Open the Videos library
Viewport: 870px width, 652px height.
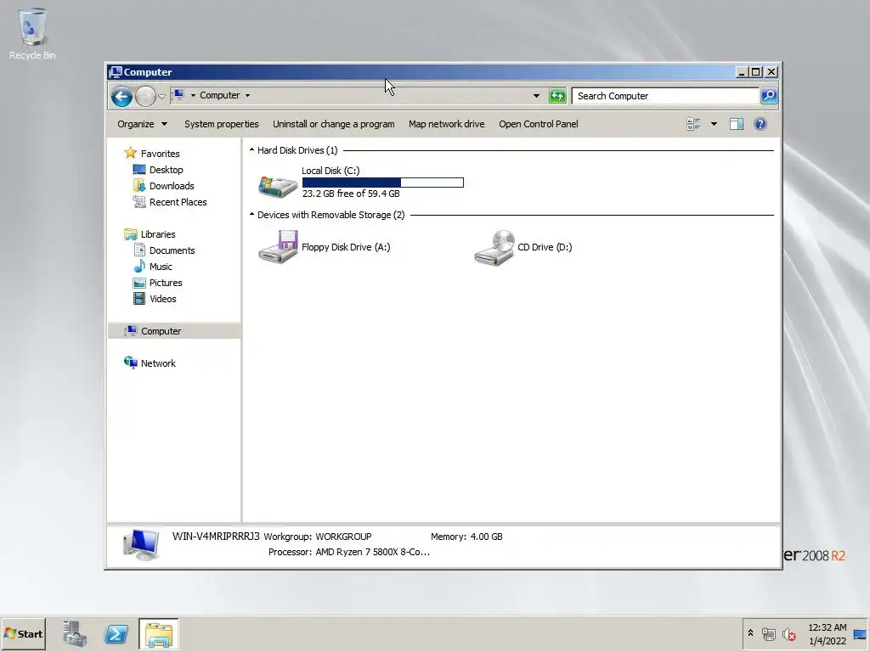162,298
